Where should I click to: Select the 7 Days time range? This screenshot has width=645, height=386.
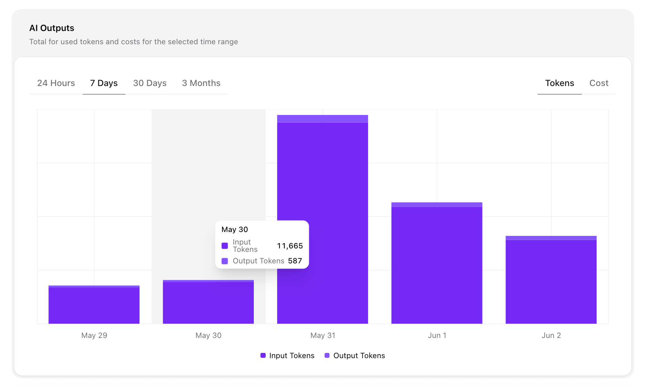pyautogui.click(x=104, y=83)
